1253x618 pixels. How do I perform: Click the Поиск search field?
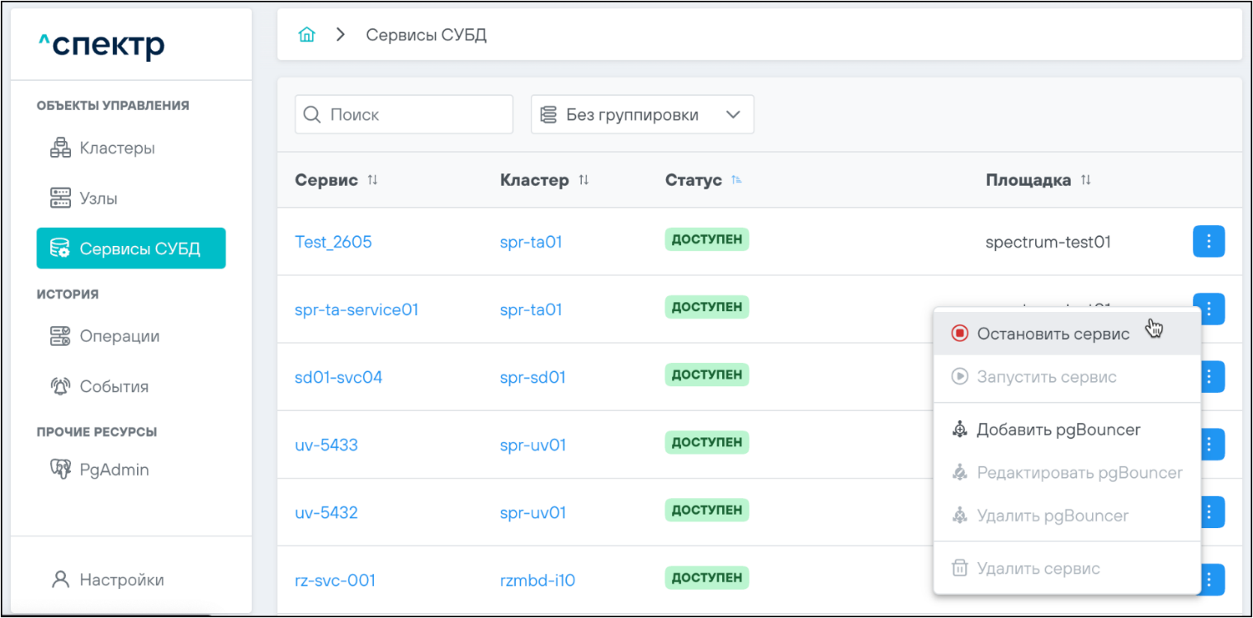413,115
